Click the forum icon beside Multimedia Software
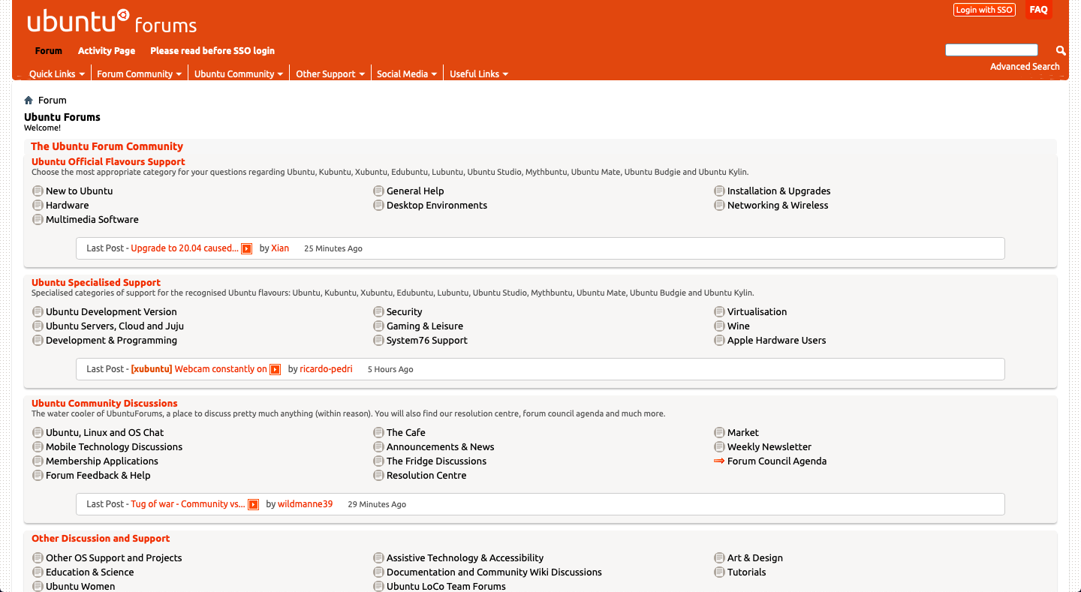 38,220
